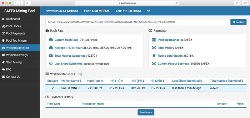Click Current Hash Rate gauge icon

point(51,40)
